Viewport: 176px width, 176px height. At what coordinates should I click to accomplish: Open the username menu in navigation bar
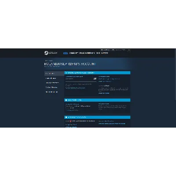point(87,53)
